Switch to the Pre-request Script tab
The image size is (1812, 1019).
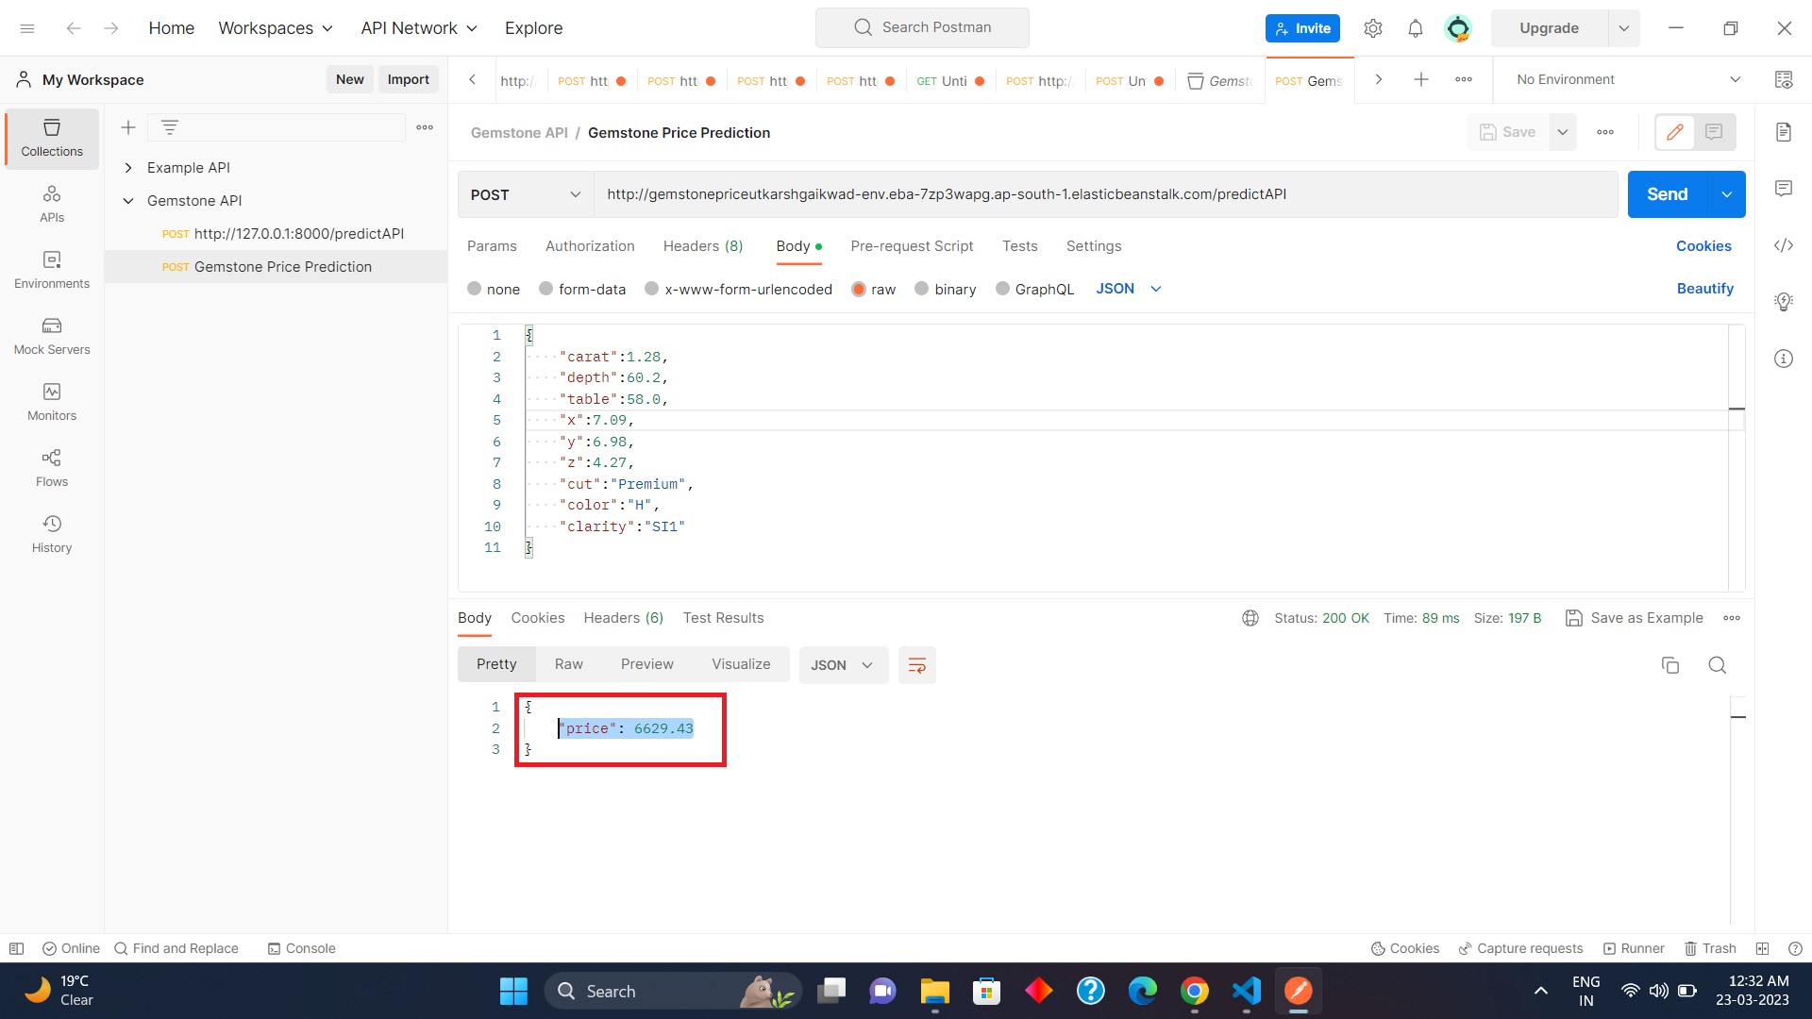pyautogui.click(x=911, y=246)
